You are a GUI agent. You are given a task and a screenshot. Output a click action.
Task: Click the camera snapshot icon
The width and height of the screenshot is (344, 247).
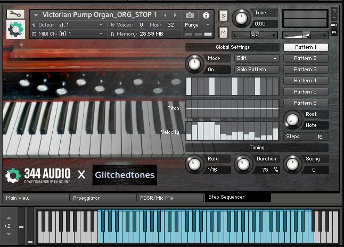coord(190,15)
